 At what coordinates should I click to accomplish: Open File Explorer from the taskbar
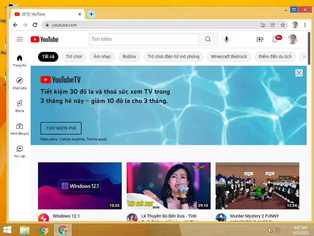tap(25, 230)
